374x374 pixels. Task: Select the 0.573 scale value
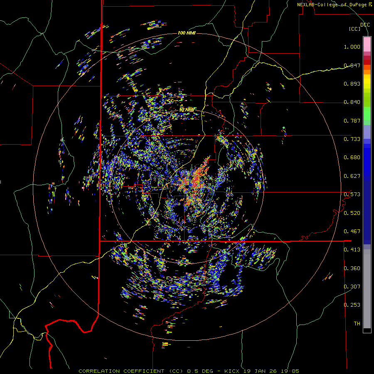352,194
